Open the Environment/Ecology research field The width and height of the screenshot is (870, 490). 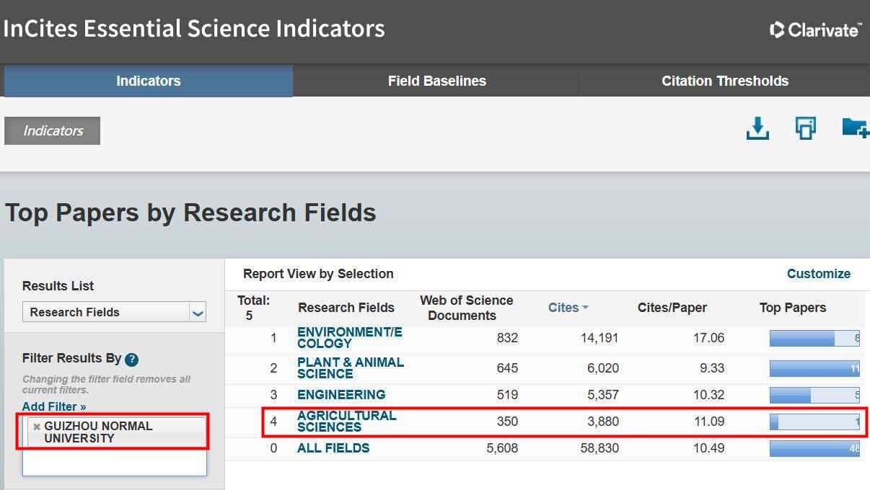pos(349,338)
